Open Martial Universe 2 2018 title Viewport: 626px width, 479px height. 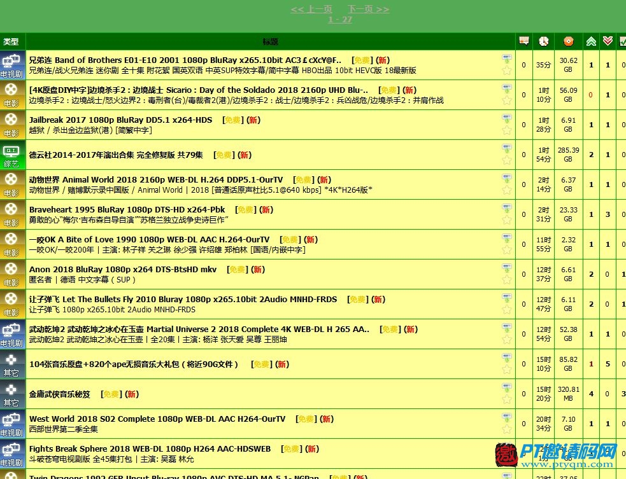point(199,330)
